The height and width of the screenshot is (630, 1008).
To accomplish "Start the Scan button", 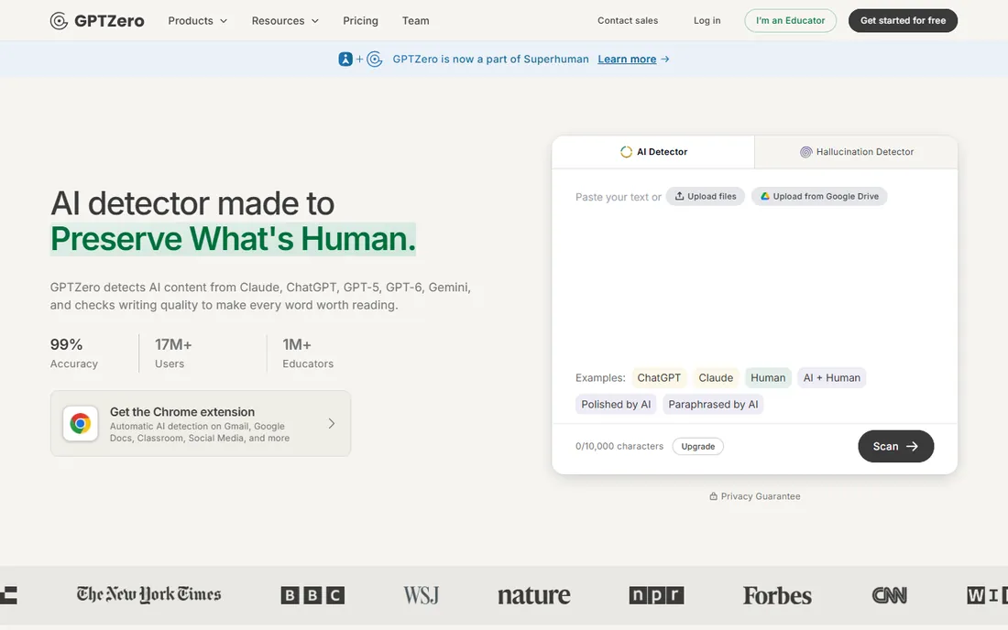I will pyautogui.click(x=895, y=446).
